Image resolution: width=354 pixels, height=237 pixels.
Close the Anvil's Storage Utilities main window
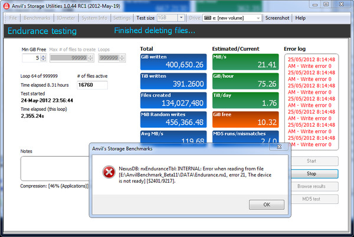[342, 5]
